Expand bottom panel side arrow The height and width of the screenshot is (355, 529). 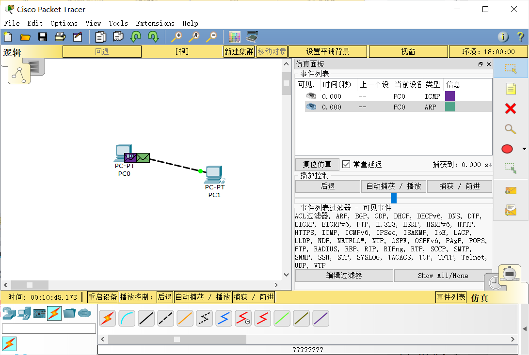[525, 329]
